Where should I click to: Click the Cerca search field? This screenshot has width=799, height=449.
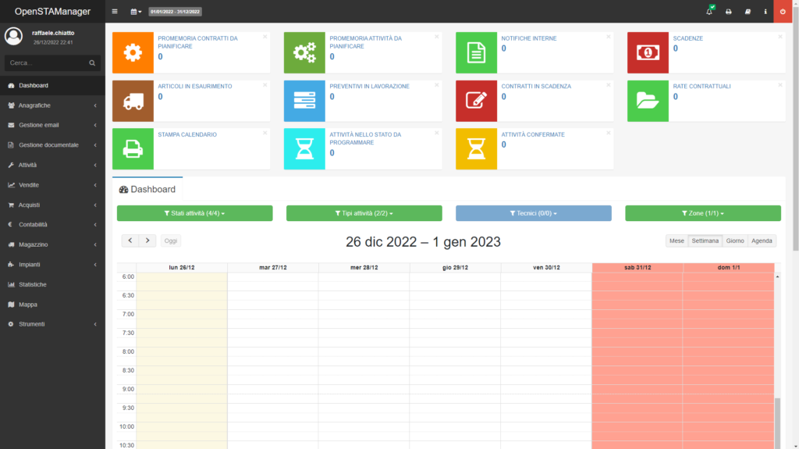point(47,62)
